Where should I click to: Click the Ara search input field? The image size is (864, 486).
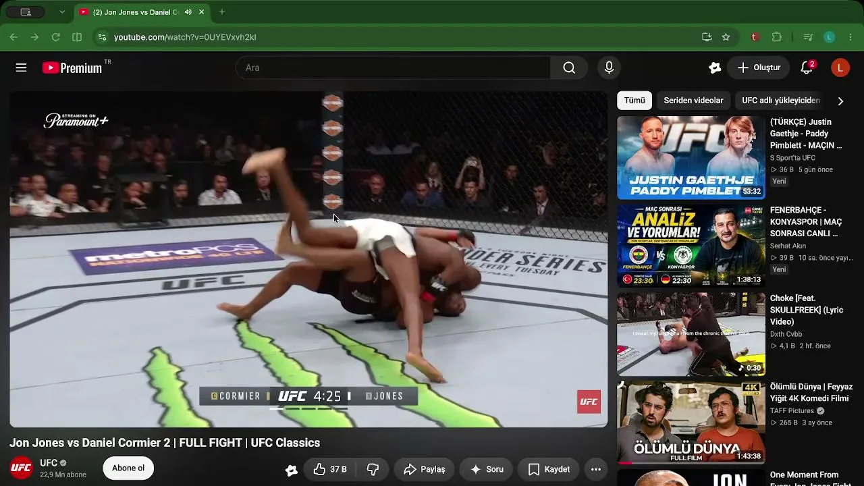(x=393, y=67)
